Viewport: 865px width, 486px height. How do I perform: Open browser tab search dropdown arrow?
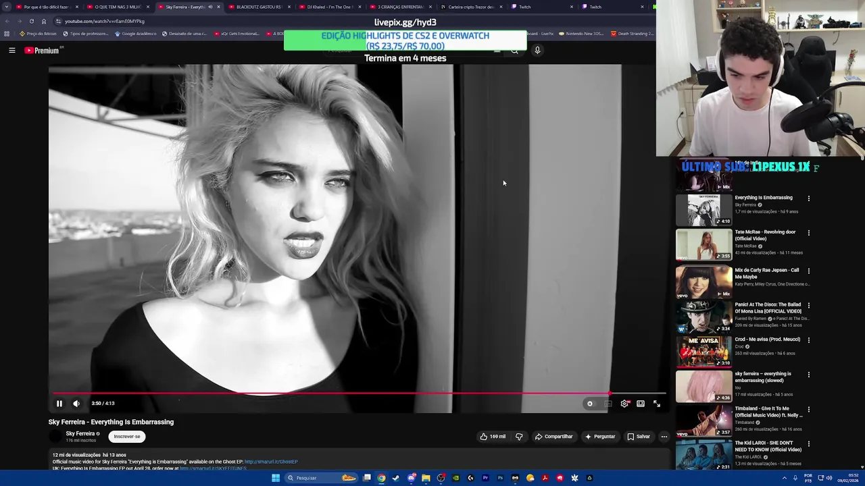point(7,7)
